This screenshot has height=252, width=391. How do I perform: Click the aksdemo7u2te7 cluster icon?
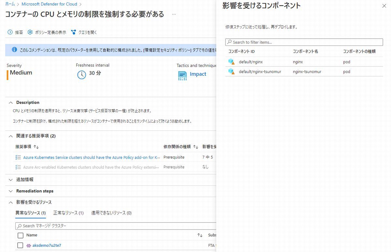[x=29, y=245]
